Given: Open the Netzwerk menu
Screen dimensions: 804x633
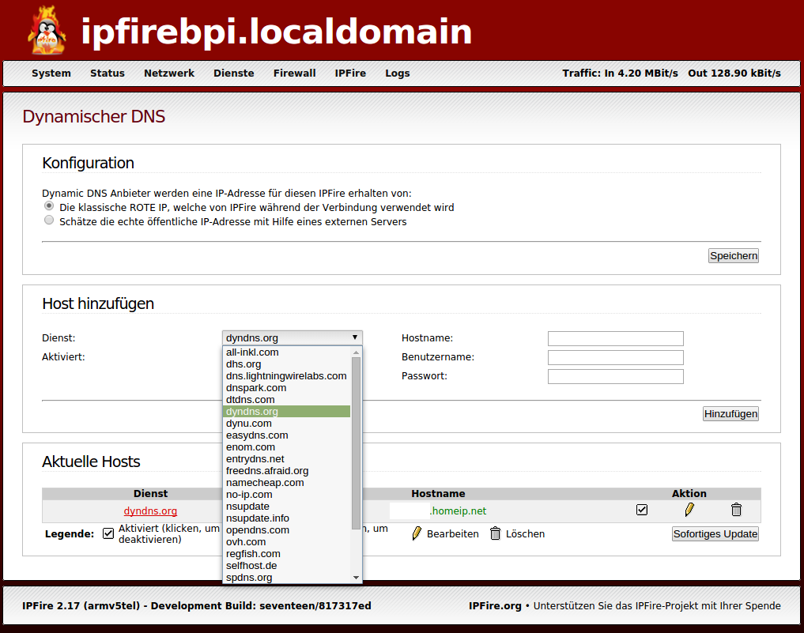Looking at the screenshot, I should coord(169,73).
